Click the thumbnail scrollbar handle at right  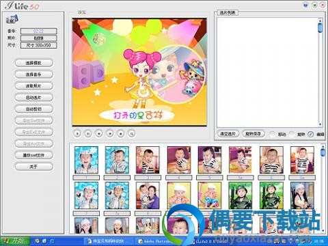tap(323, 152)
